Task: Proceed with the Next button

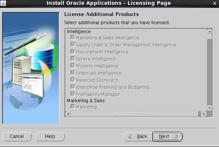Action: (x=167, y=137)
